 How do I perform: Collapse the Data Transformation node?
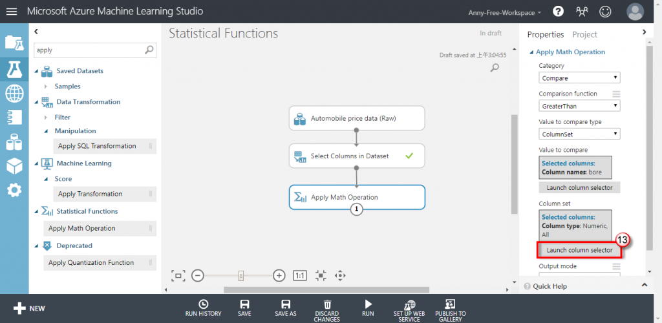36,101
